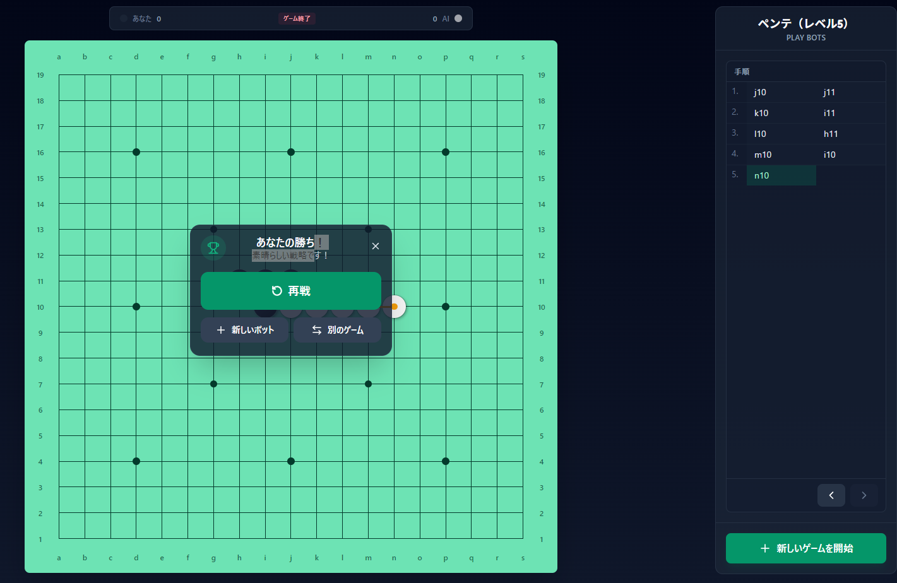The width and height of the screenshot is (897, 583).
Task: Jump to move i11 in history
Action: [829, 113]
